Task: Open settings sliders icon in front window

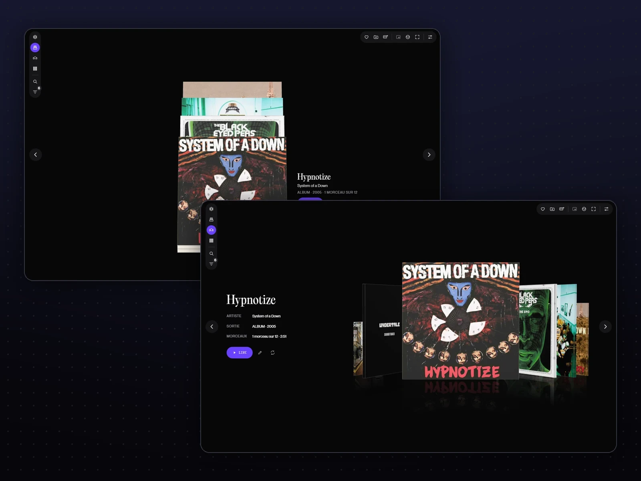Action: pos(607,209)
